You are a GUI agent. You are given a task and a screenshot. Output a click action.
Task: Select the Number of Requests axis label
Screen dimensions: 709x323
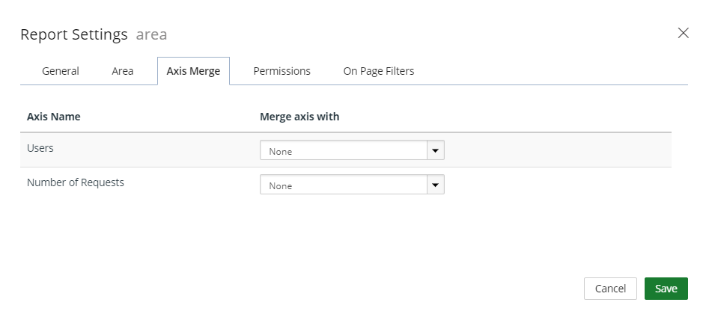pyautogui.click(x=76, y=182)
